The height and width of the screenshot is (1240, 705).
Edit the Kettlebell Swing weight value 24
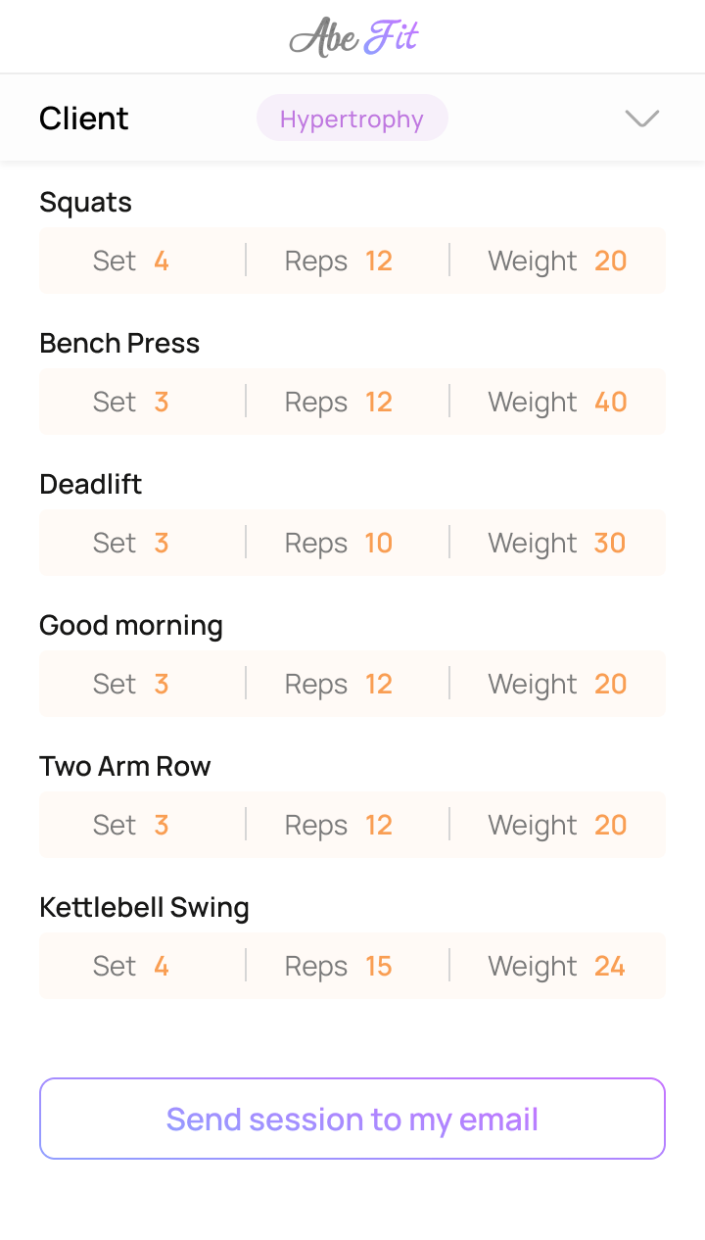coord(610,966)
